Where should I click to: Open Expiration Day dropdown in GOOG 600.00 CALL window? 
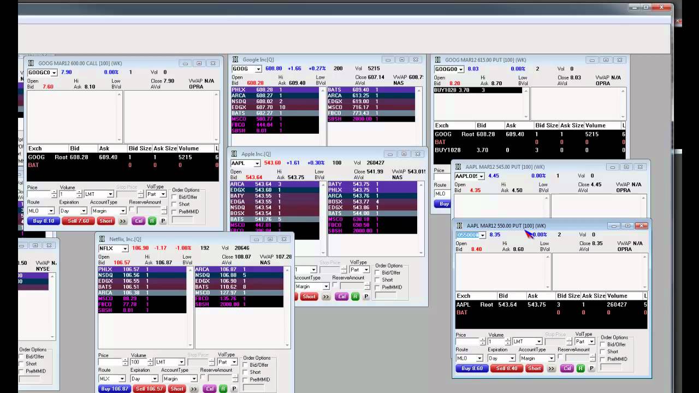point(84,211)
